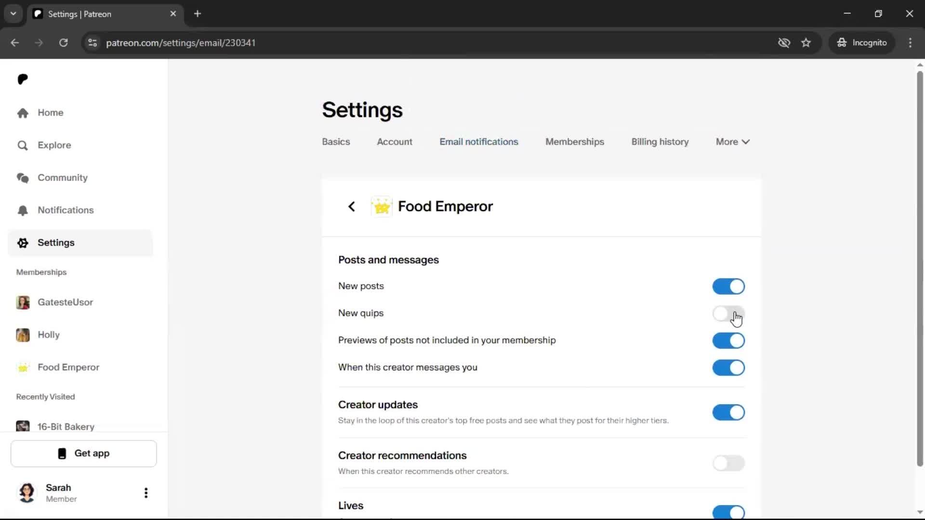
Task: Disable Creator updates toggle
Action: tap(728, 413)
